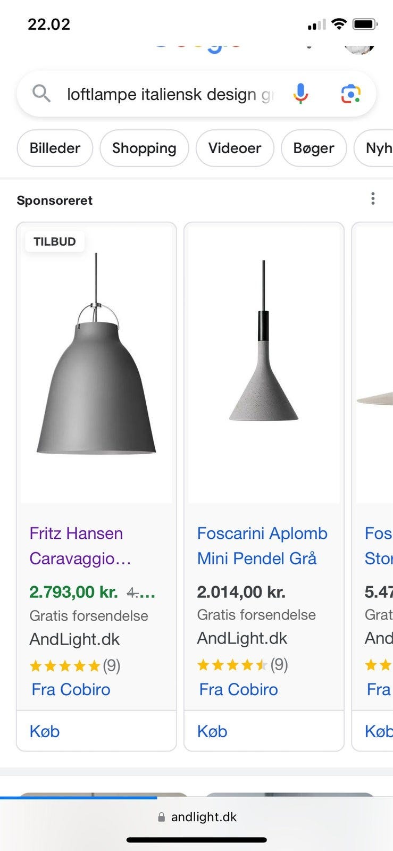This screenshot has width=393, height=851.
Task: Open Fritz Hansen Caravaggio product link
Action: pos(77,546)
